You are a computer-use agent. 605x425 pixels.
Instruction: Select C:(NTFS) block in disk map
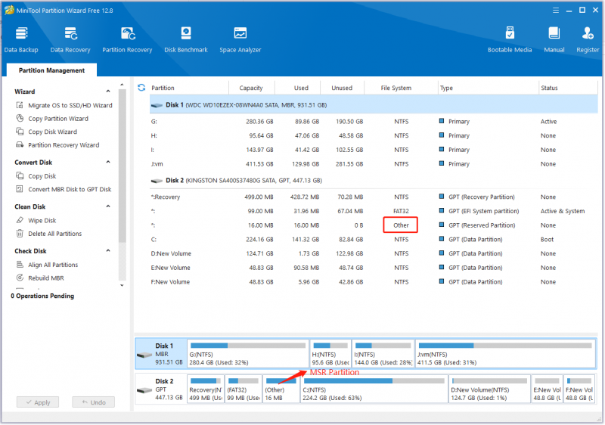(374, 389)
